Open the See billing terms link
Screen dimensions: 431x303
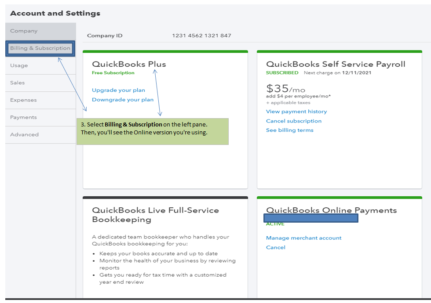coord(290,130)
